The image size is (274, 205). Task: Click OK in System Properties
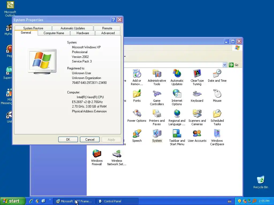(68, 139)
